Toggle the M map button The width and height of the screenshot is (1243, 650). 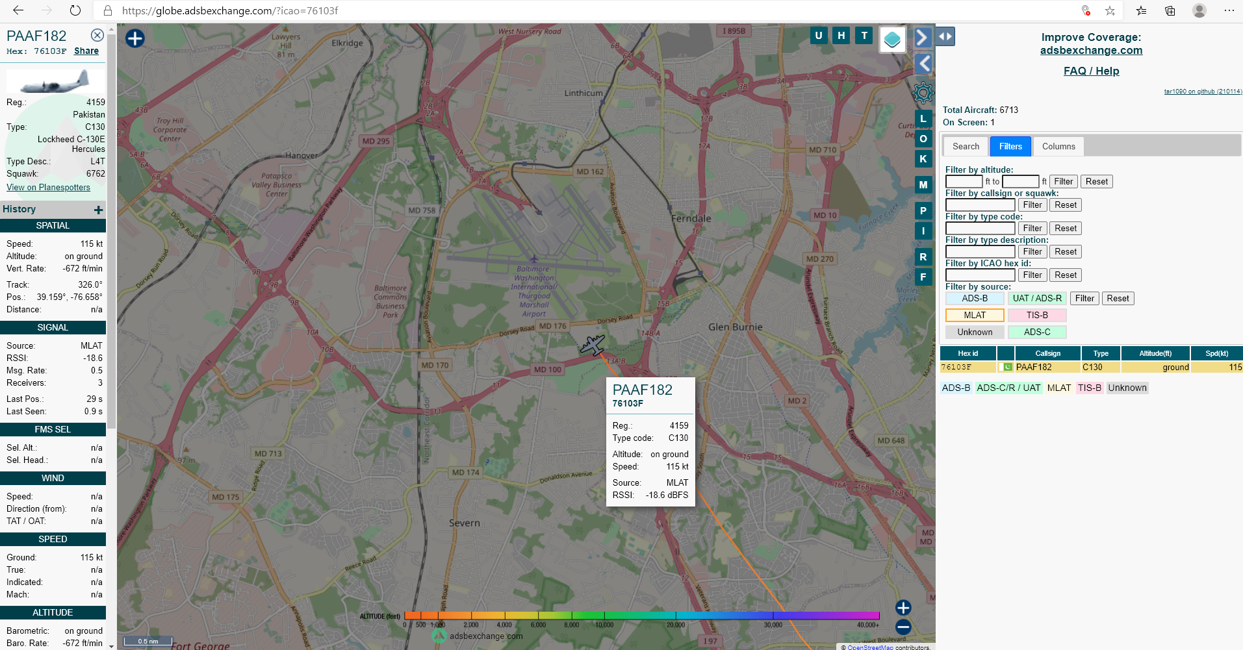pos(923,185)
